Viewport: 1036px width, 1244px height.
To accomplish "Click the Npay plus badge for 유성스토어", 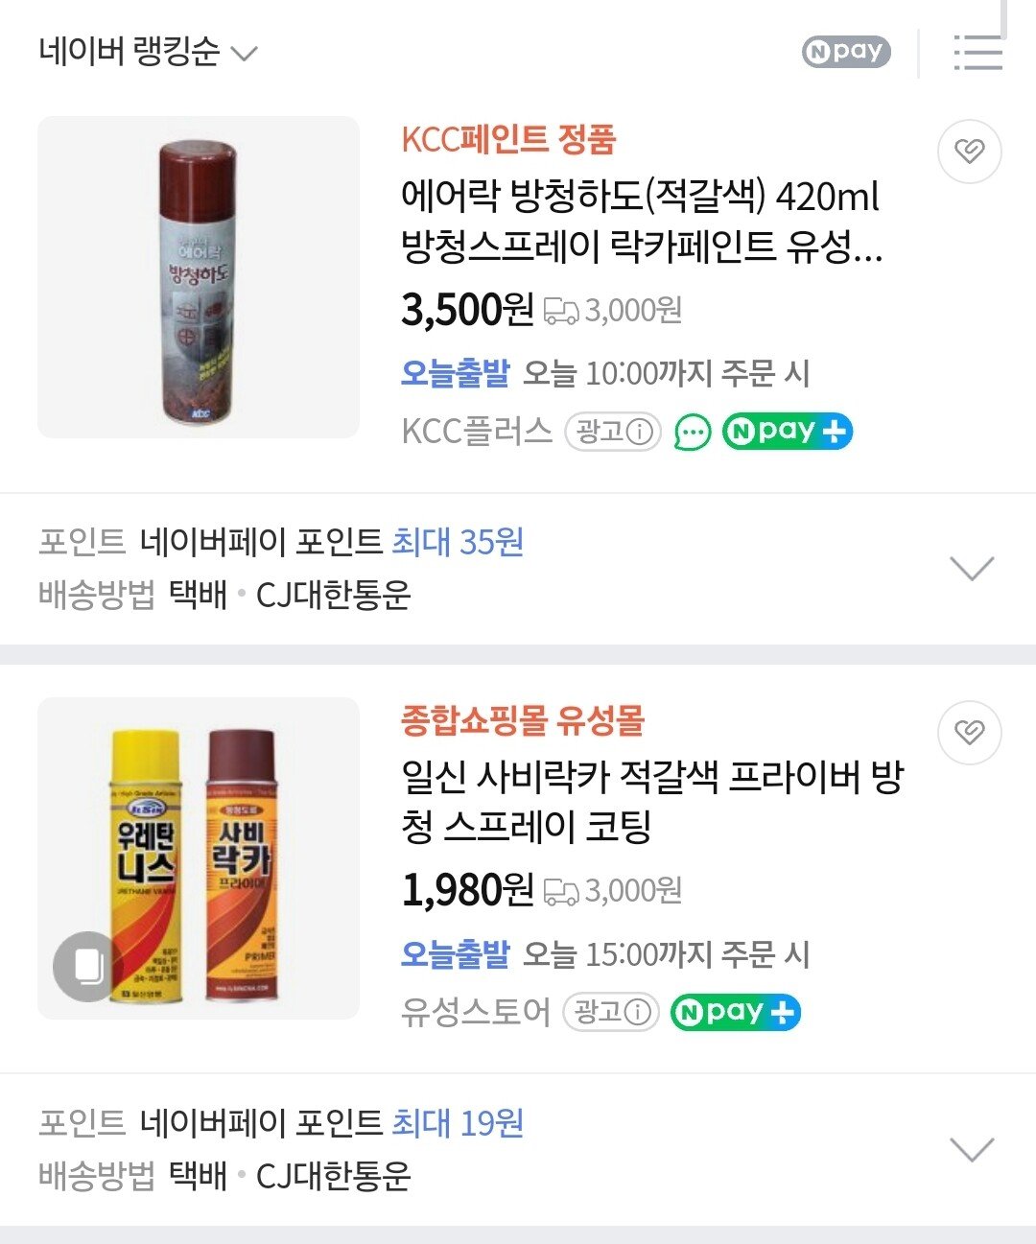I will pos(735,1012).
